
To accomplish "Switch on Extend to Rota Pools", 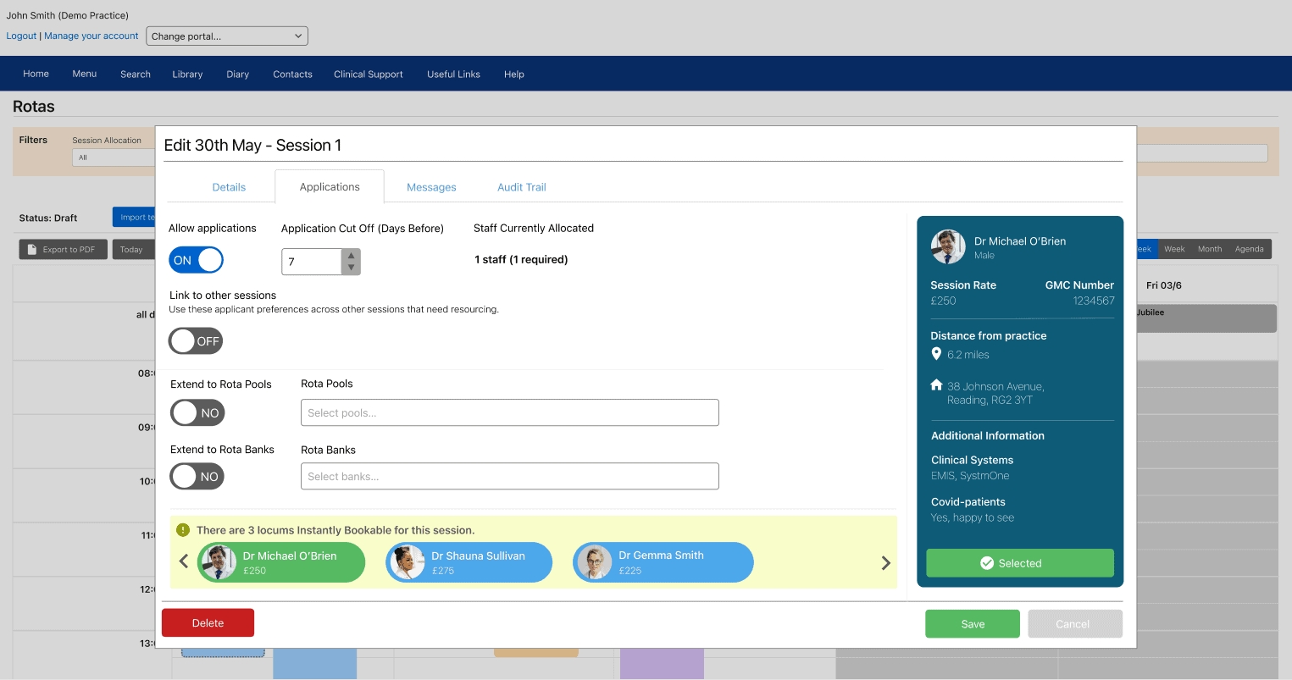I will [x=197, y=413].
